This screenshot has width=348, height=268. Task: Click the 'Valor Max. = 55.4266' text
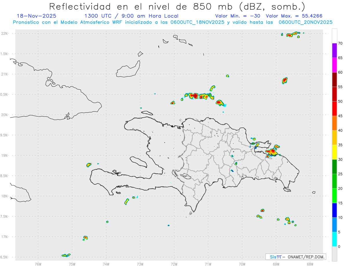click(x=294, y=16)
